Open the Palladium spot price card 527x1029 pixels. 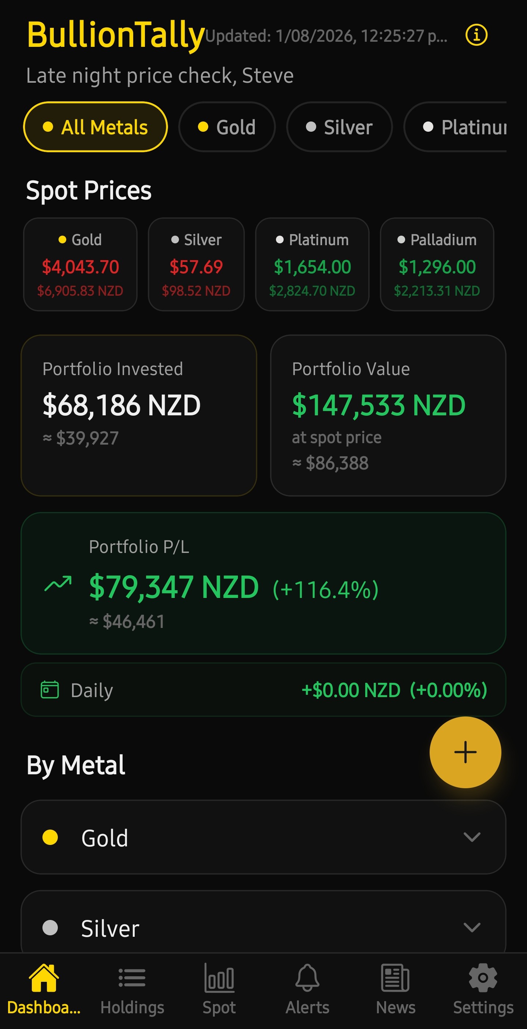click(437, 264)
